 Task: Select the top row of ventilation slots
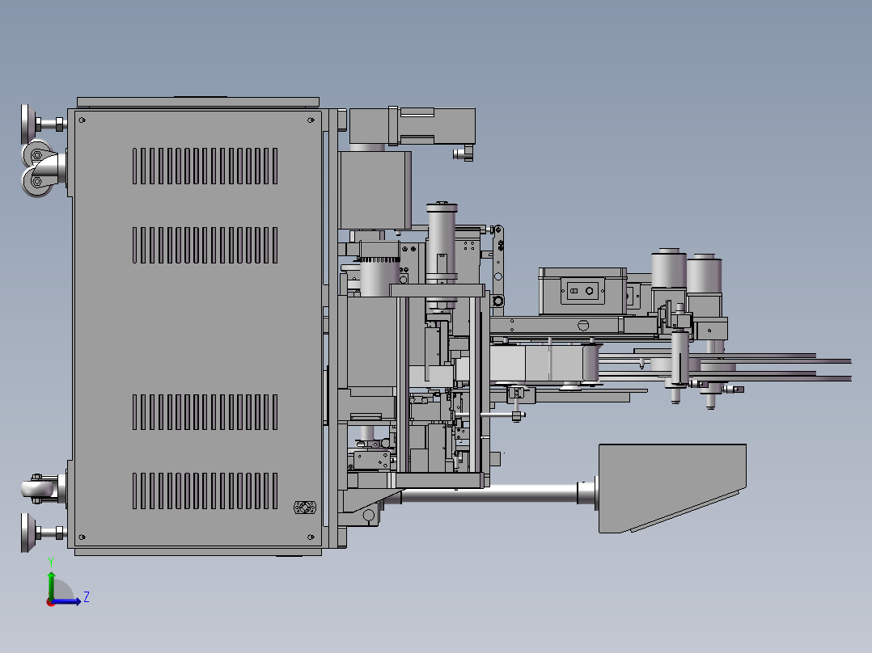coord(205,166)
